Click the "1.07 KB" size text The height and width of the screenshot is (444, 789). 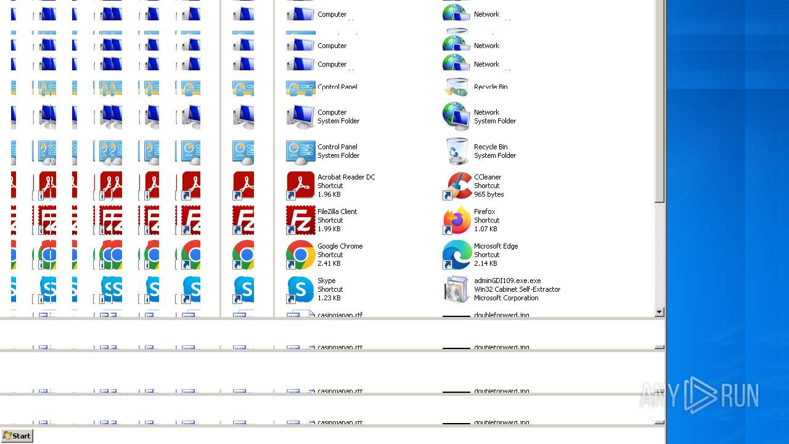pos(486,229)
